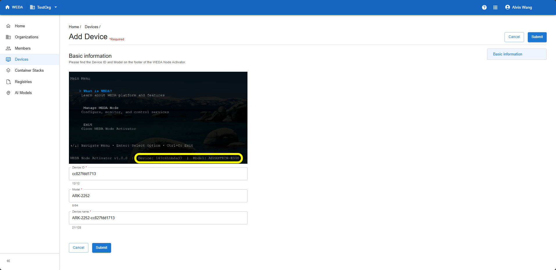This screenshot has height=270, width=556.
Task: Click the Organizations sidebar icon
Action: click(8, 37)
